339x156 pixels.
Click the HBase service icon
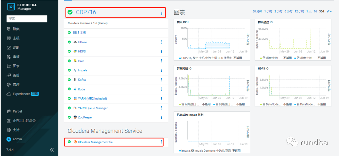(x=75, y=42)
